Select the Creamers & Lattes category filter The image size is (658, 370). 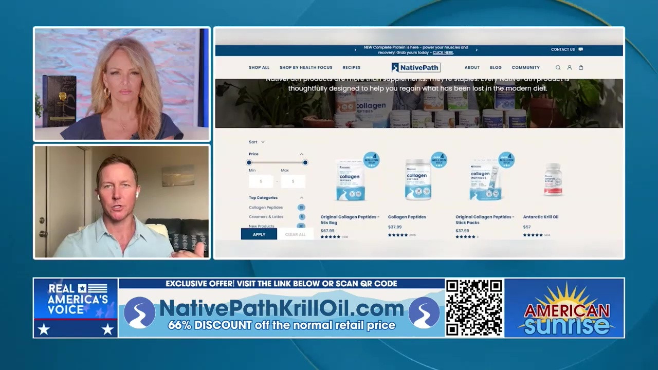click(x=266, y=217)
